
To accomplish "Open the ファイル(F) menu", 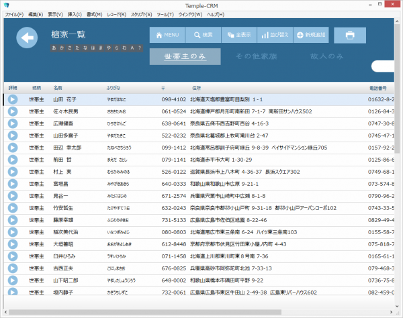I will tap(14, 15).
